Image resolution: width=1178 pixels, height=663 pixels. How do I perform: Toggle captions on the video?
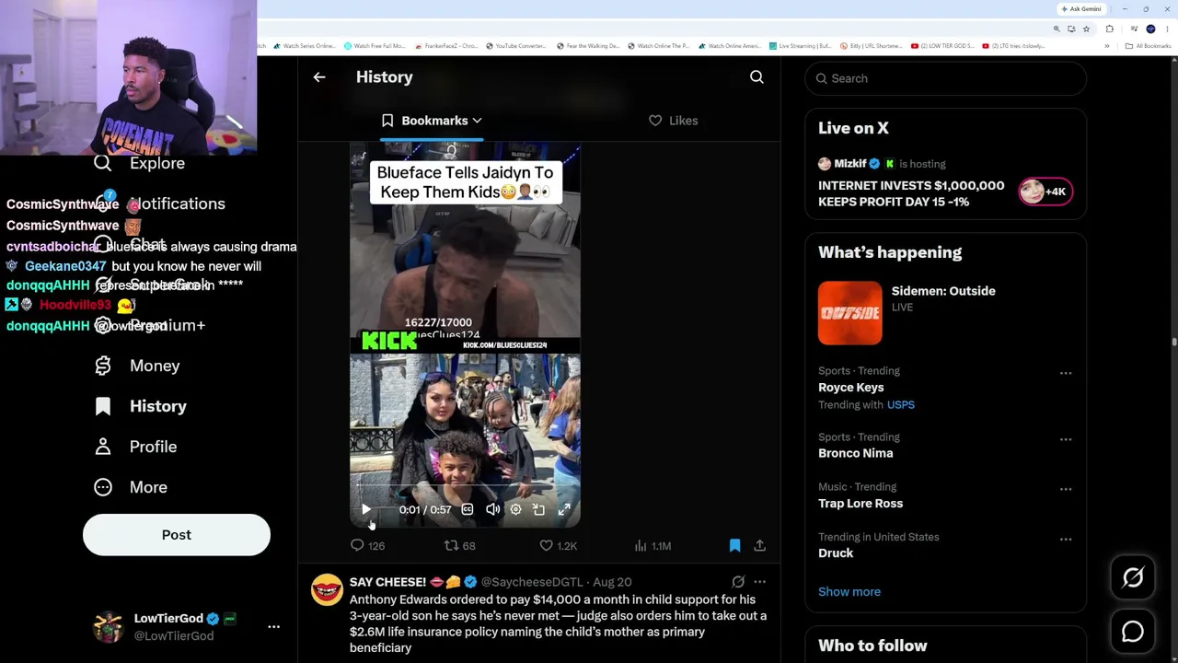coord(468,509)
